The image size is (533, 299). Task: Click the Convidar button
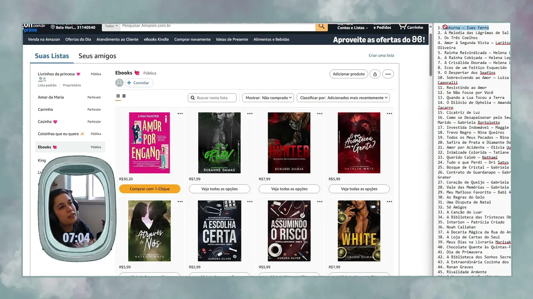pos(139,83)
